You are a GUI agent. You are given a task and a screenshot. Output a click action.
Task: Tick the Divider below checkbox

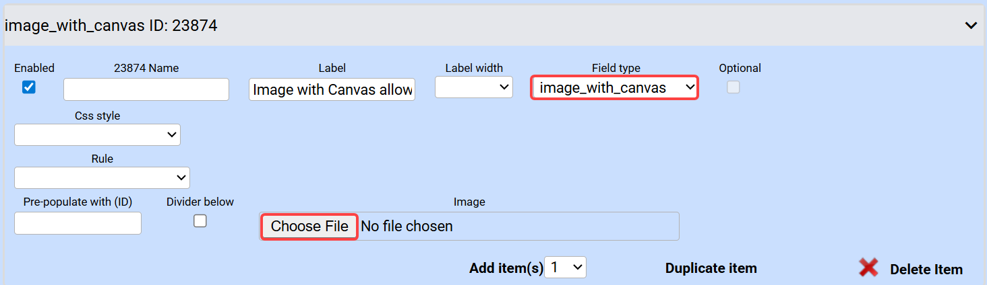pos(200,220)
